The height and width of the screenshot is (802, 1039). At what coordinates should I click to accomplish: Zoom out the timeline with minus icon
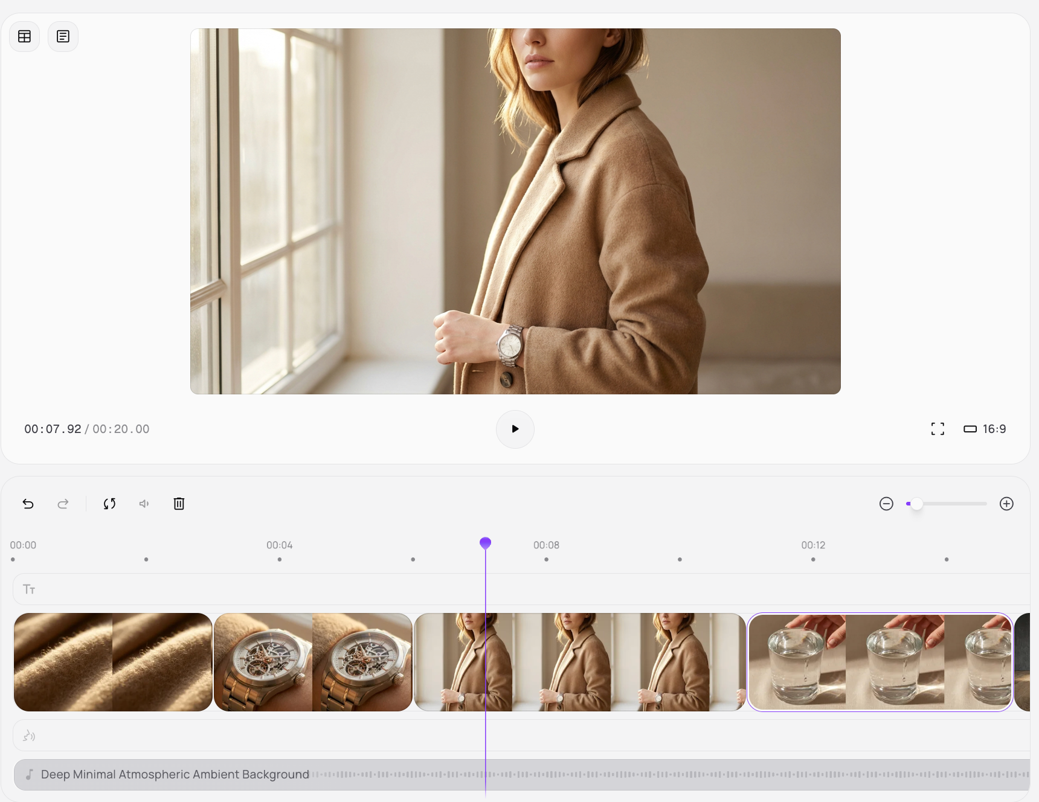point(886,504)
